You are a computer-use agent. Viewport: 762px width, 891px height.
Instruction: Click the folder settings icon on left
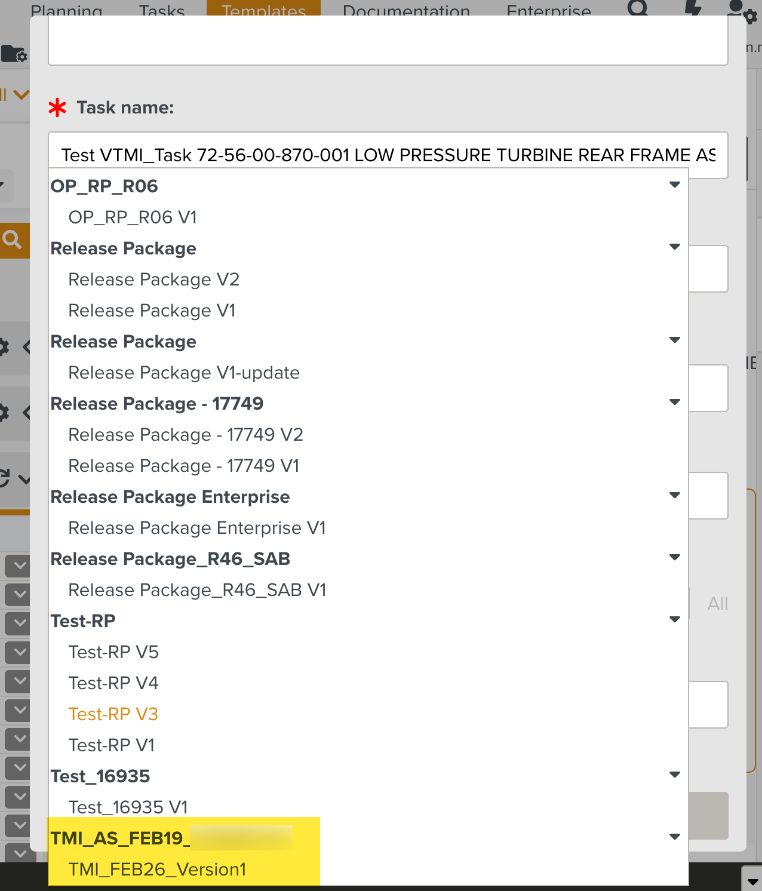coord(14,54)
